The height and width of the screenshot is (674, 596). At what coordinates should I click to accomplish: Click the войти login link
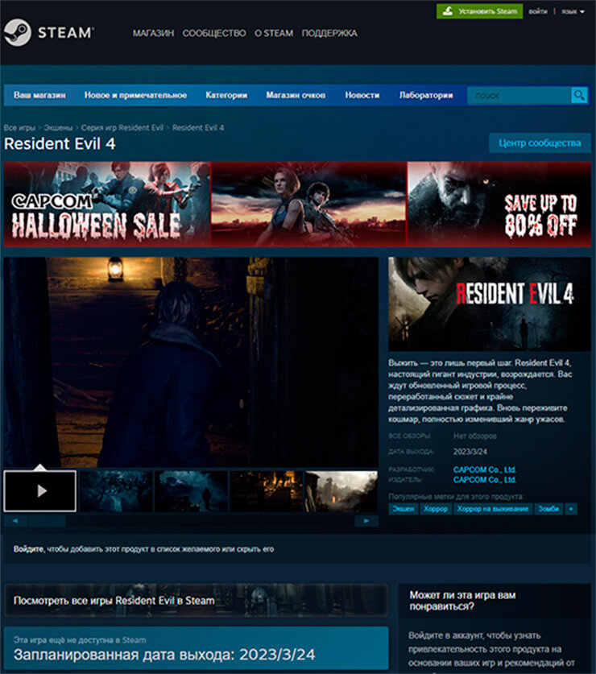click(x=538, y=11)
